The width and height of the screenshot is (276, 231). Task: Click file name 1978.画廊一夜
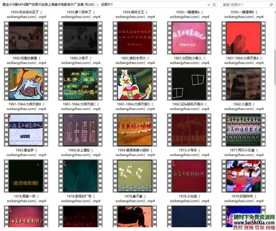tap(26, 199)
